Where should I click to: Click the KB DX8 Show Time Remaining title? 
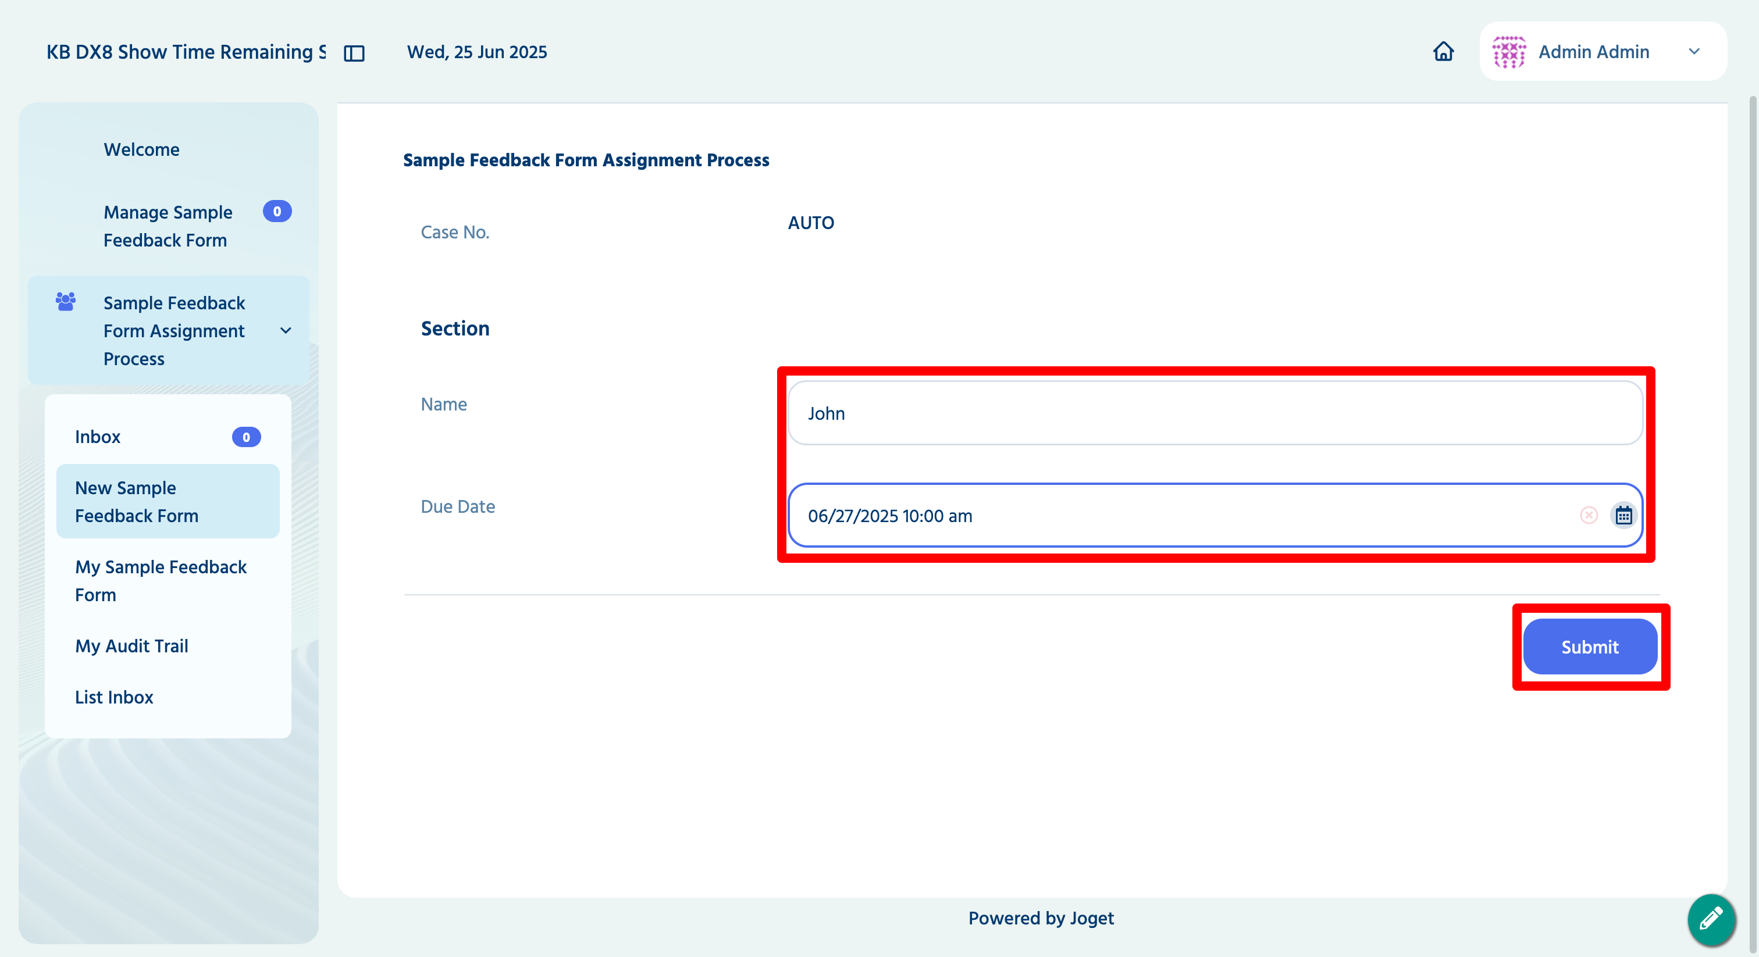tap(186, 52)
